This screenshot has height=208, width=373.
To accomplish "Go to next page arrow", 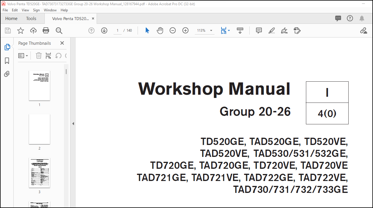I will (x=104, y=31).
